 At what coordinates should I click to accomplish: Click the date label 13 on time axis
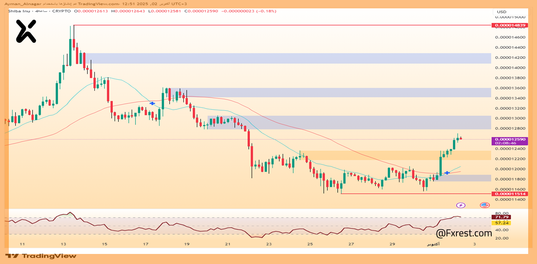coord(63,244)
